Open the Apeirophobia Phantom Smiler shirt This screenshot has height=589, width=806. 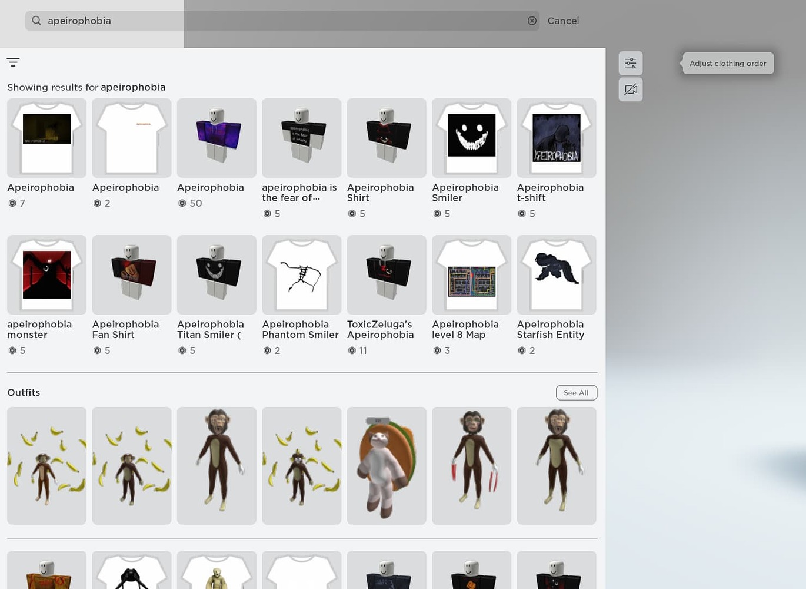pos(301,274)
